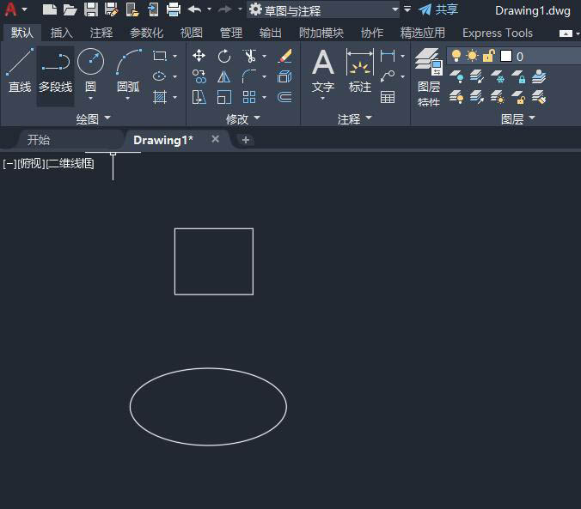Viewport: 581px width, 509px height.
Task: Select the Mirror tool
Action: point(224,76)
